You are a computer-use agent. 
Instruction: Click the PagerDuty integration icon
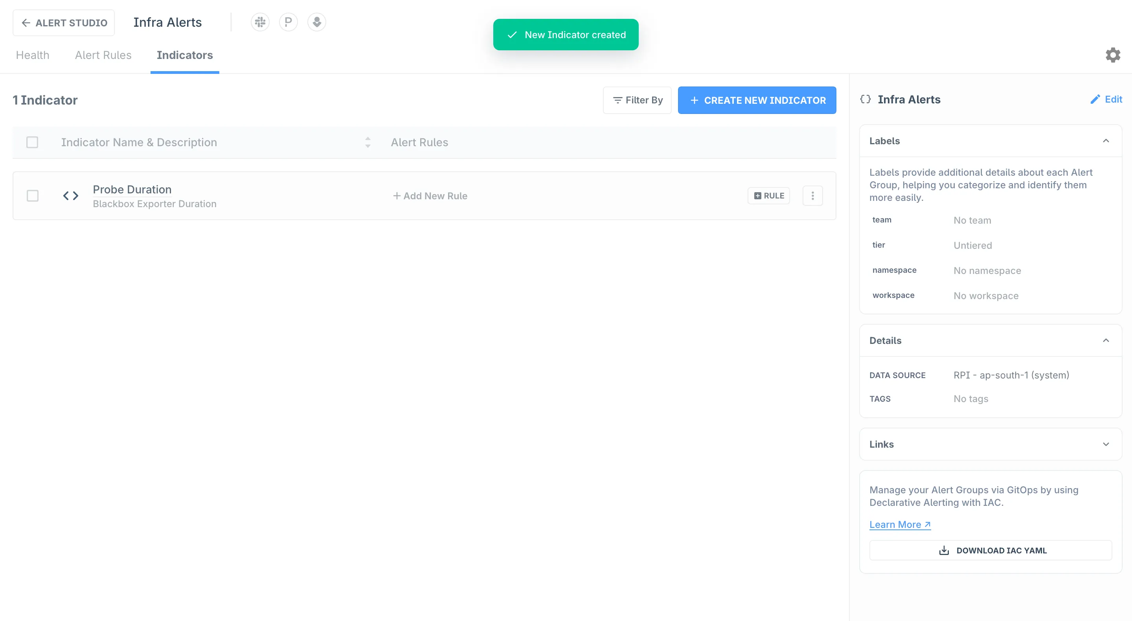coord(289,22)
